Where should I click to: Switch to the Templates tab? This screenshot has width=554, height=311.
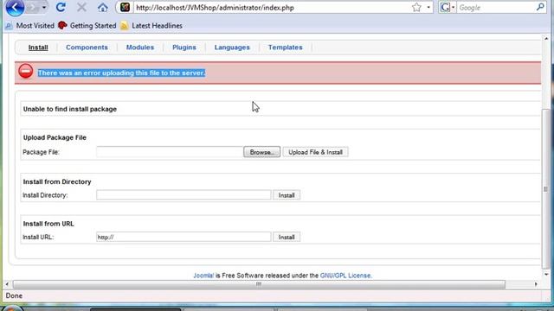click(285, 48)
